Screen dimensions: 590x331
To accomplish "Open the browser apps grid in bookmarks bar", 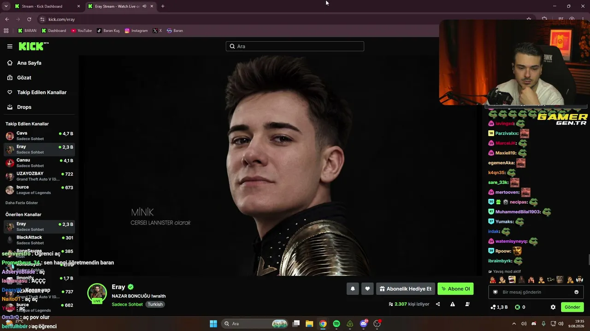I will pyautogui.click(x=6, y=31).
